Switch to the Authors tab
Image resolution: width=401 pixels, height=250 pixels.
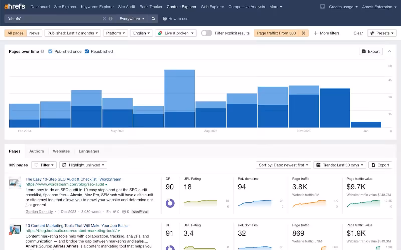tap(37, 151)
